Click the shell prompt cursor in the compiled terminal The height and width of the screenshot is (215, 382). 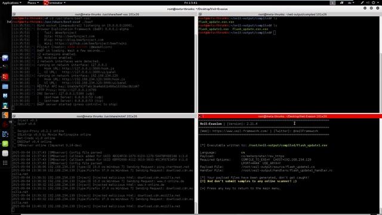[275, 33]
